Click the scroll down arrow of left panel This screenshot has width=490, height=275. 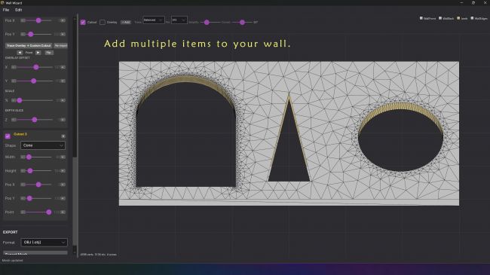click(x=75, y=252)
